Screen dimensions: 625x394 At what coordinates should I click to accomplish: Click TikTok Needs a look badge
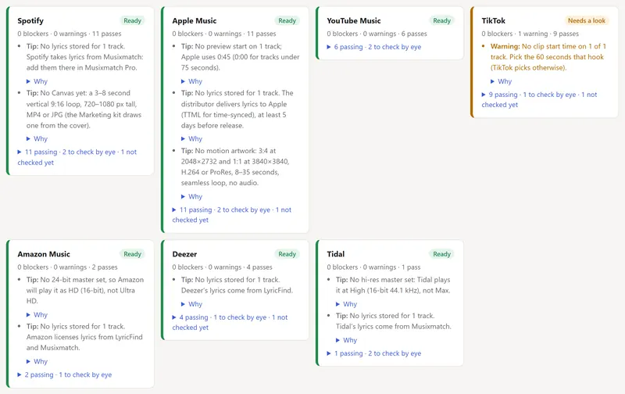[587, 21]
